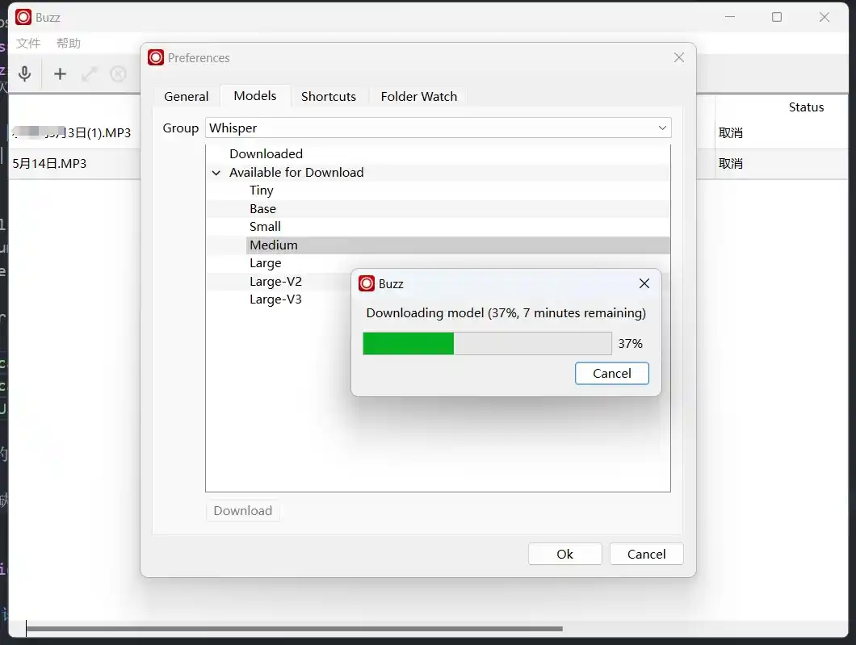This screenshot has width=856, height=645.
Task: Click the cancel transcription circle icon
Action: point(119,74)
